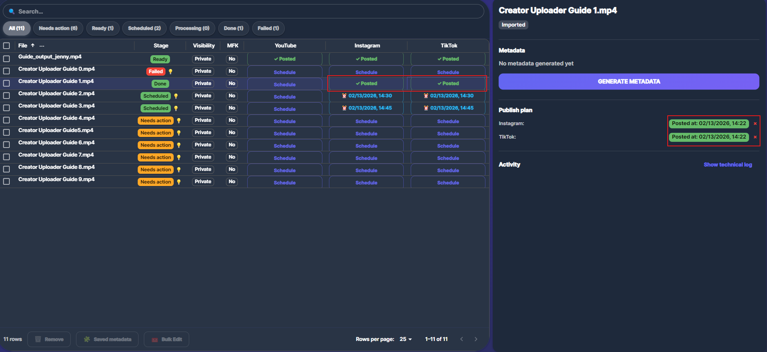Open the Show technical log link
This screenshot has width=767, height=352.
[x=727, y=164]
